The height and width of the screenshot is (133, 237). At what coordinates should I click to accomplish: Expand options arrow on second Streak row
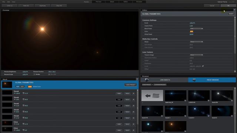[133, 100]
